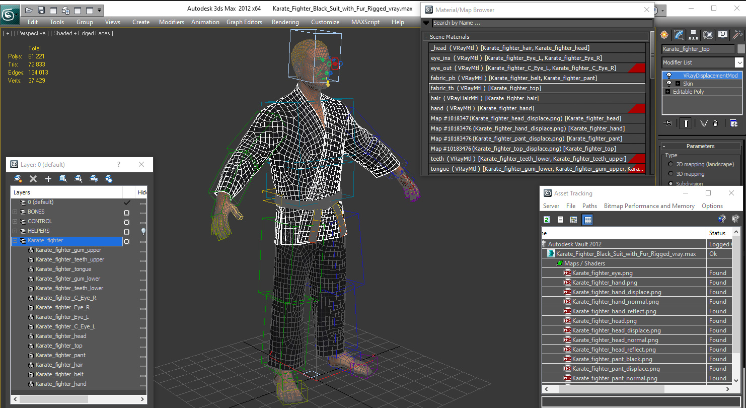Viewport: 746px width, 408px height.
Task: Click Hide/Unhide All Layers icon
Action: (x=94, y=179)
